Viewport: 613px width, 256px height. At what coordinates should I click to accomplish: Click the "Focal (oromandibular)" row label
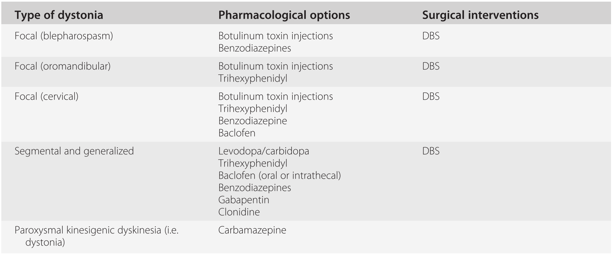62,66
